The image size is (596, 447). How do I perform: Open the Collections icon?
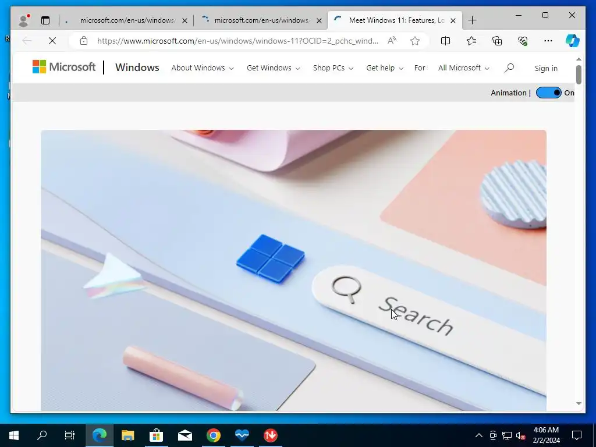(497, 41)
